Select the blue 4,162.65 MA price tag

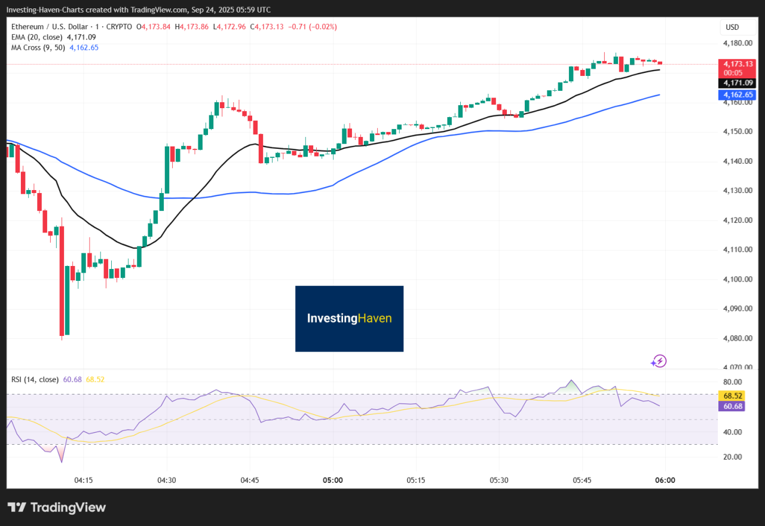(738, 94)
